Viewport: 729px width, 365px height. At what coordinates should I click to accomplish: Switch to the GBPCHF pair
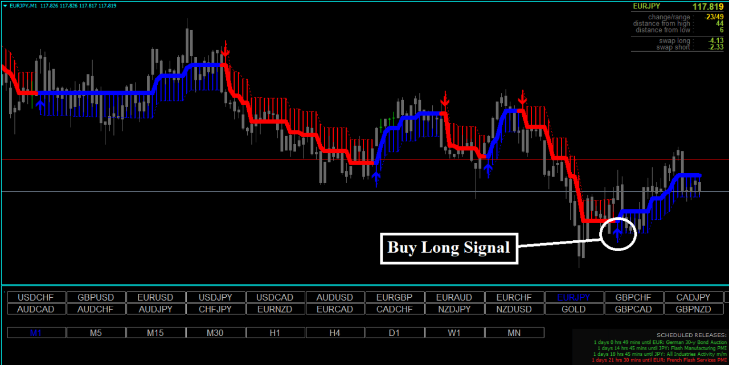tap(634, 297)
